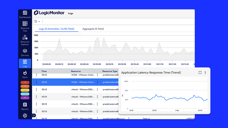Open row menu of third vHost2 row
Image resolution: width=228 pixels, height=128 pixels.
[36, 104]
